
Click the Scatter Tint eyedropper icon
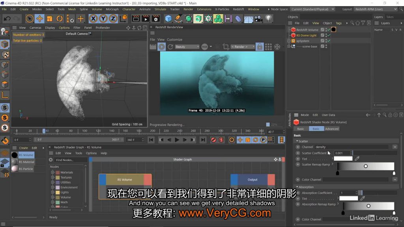coord(357,159)
